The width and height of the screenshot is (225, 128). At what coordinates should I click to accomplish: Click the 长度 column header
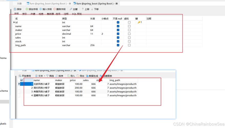click(95, 19)
